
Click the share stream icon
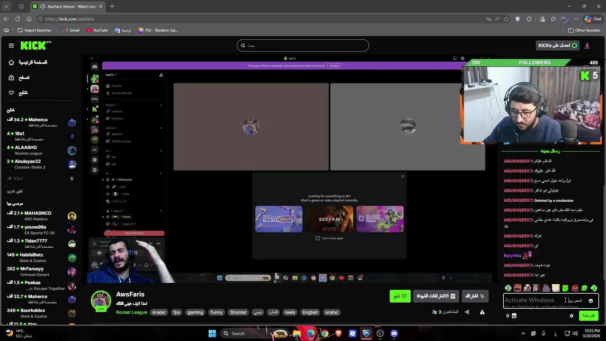(467, 312)
